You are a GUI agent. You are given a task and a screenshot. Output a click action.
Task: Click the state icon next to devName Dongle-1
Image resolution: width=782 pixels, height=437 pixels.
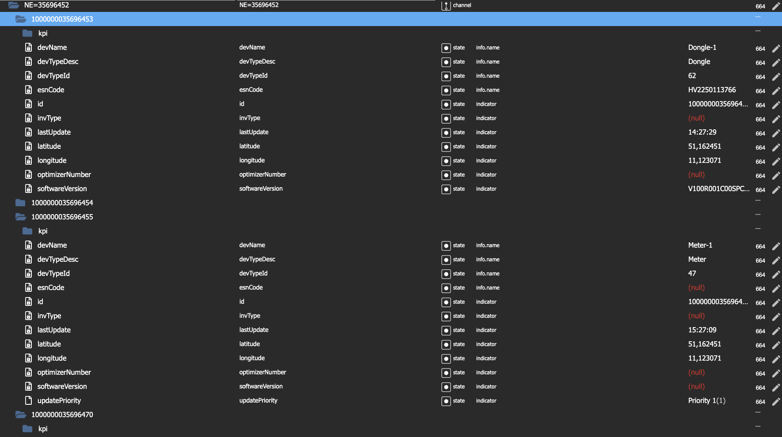click(446, 48)
